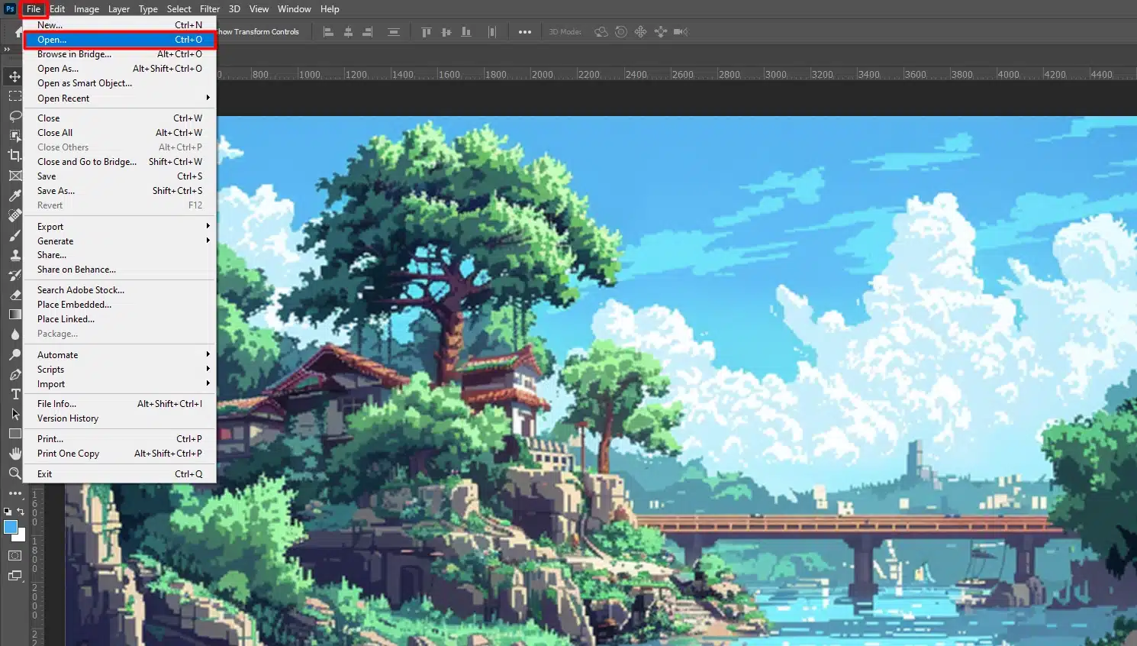
Task: Open the Layer menu
Action: click(118, 9)
